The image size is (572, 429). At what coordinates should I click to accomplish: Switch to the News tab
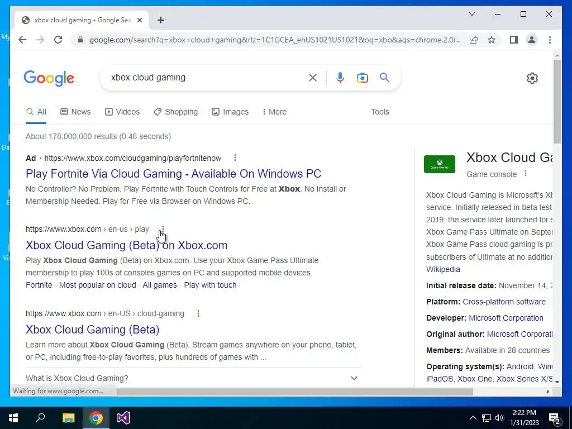[x=75, y=112]
